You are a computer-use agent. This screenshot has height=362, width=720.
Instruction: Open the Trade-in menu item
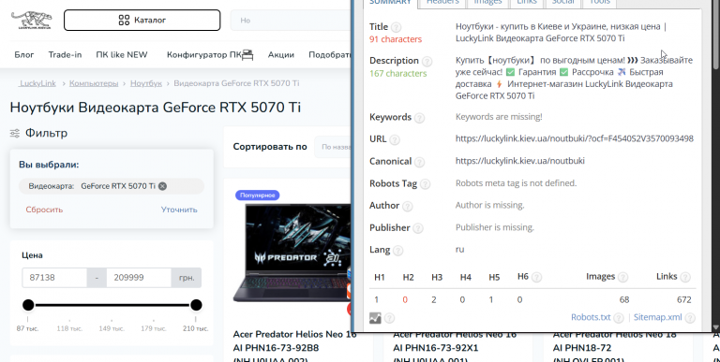[x=65, y=54]
